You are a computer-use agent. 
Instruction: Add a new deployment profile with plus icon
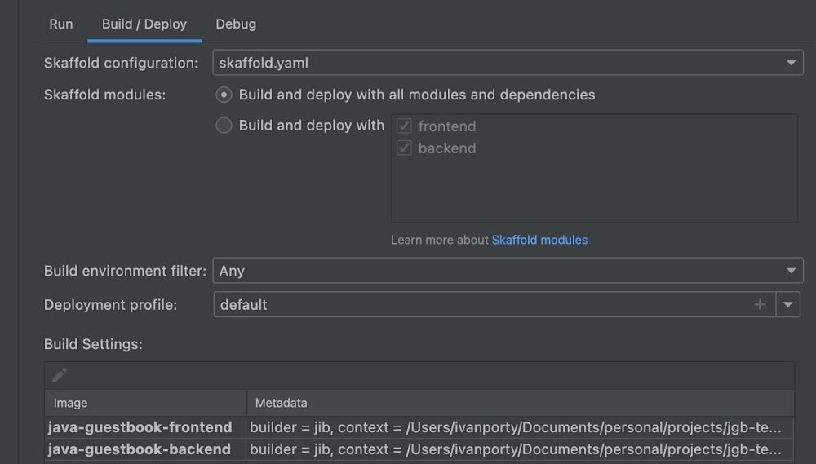point(760,304)
